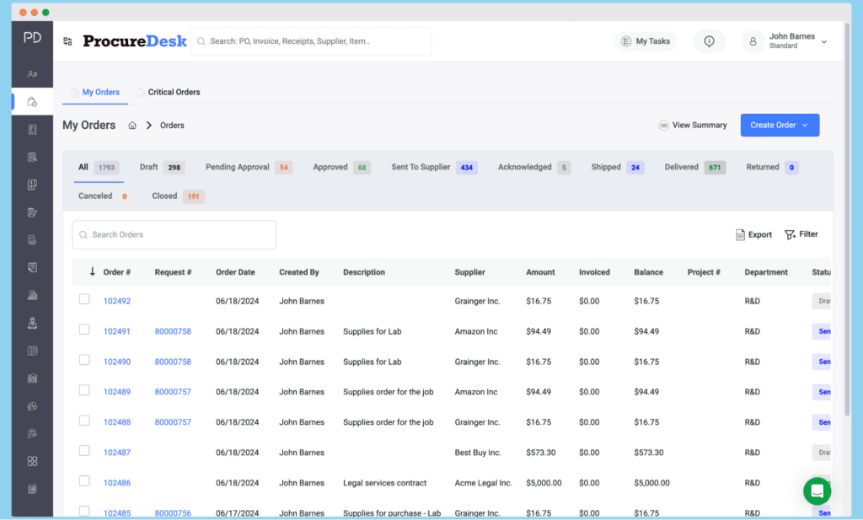Switch to Critical Orders tab
The width and height of the screenshot is (863, 520).
pos(174,92)
